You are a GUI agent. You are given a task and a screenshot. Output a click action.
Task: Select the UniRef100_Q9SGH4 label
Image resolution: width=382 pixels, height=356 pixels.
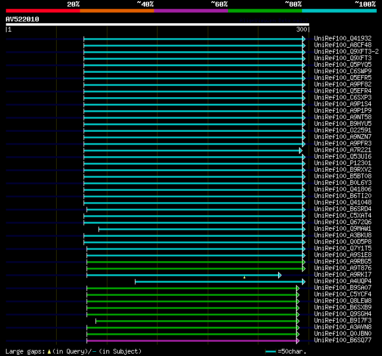pyautogui.click(x=343, y=314)
